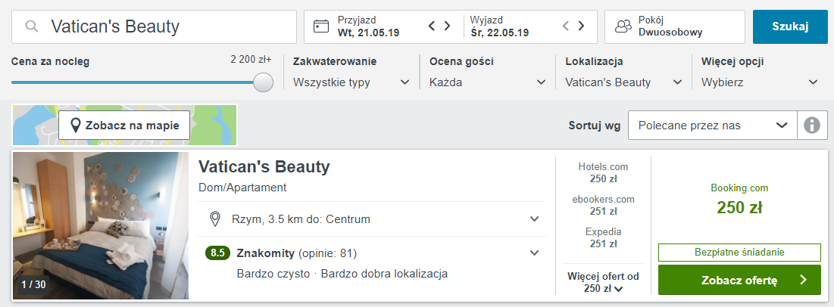834x307 pixels.
Task: Click the green Zobacz ofertę button
Action: tap(739, 280)
